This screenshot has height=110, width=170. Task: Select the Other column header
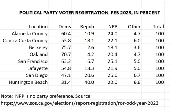click(x=134, y=27)
